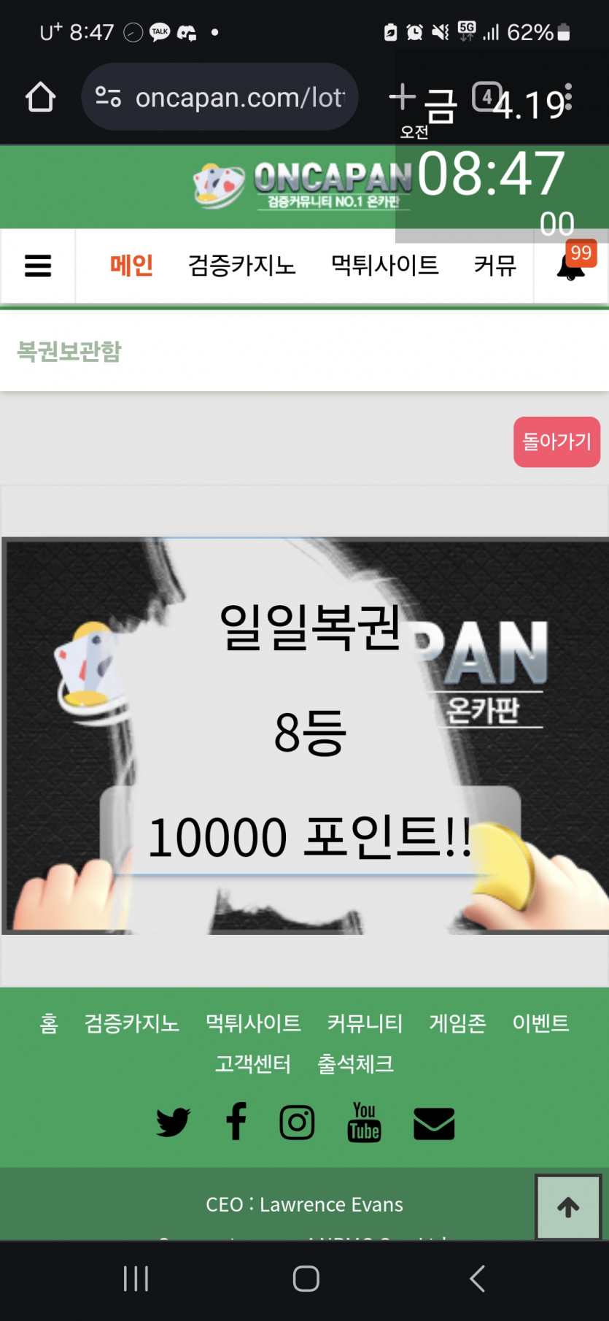The height and width of the screenshot is (1321, 609).
Task: Click the email envelope icon
Action: pos(434,1123)
